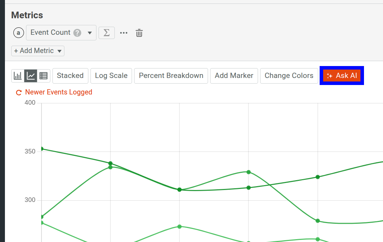Switch to table view icon
Screen dimensions: 383x242
(x=44, y=76)
